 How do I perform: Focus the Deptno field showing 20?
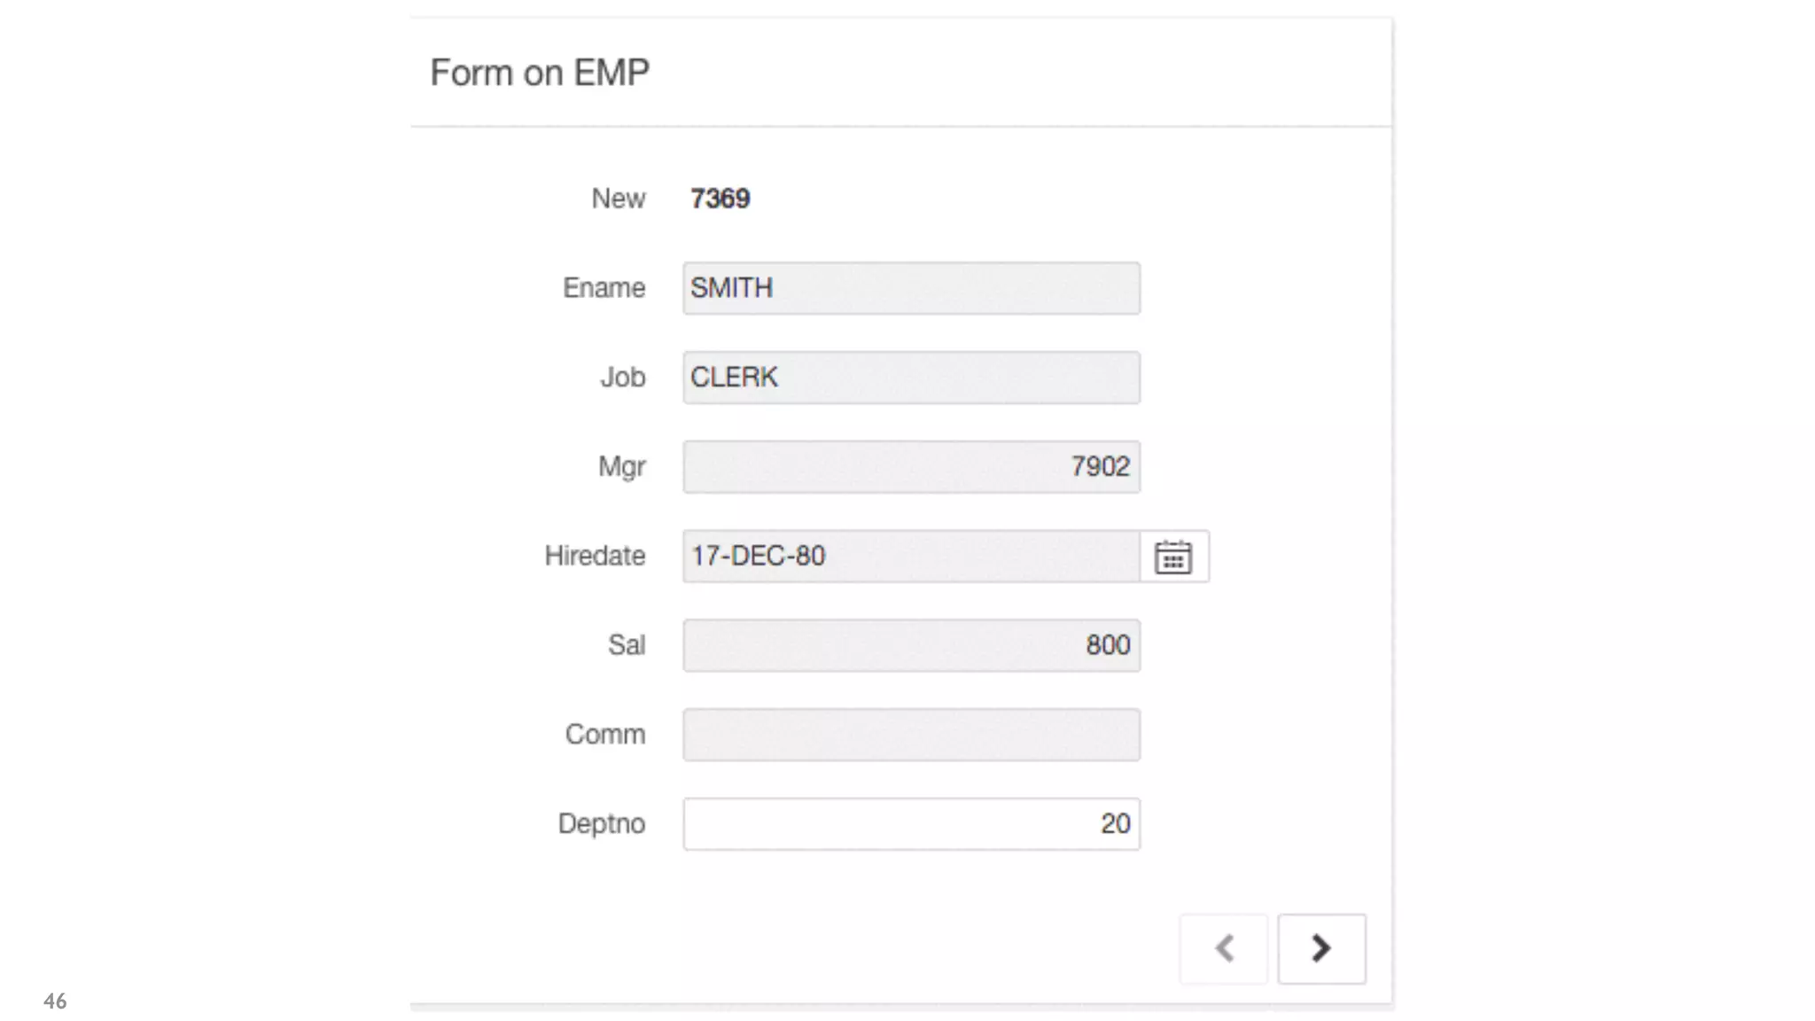(911, 824)
